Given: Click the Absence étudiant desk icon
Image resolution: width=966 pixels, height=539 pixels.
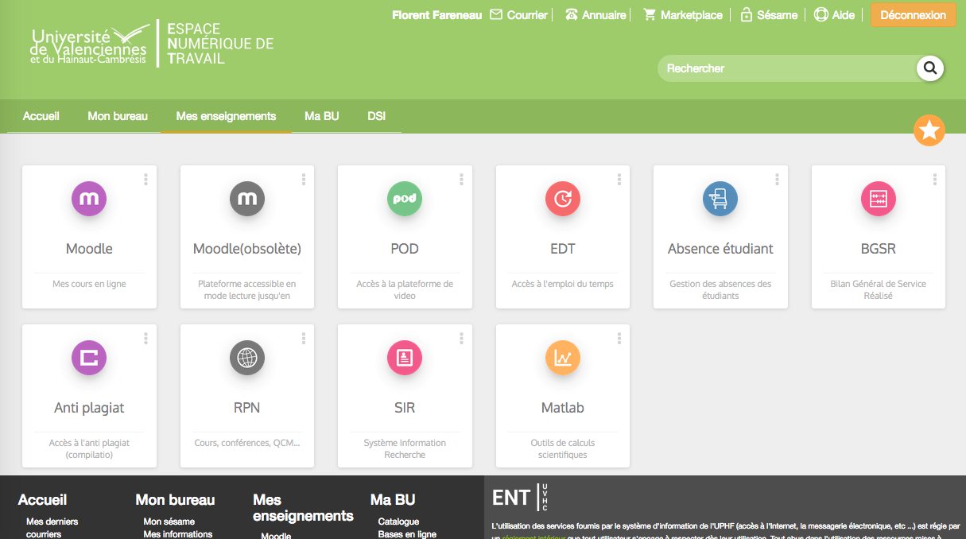Looking at the screenshot, I should pyautogui.click(x=720, y=199).
